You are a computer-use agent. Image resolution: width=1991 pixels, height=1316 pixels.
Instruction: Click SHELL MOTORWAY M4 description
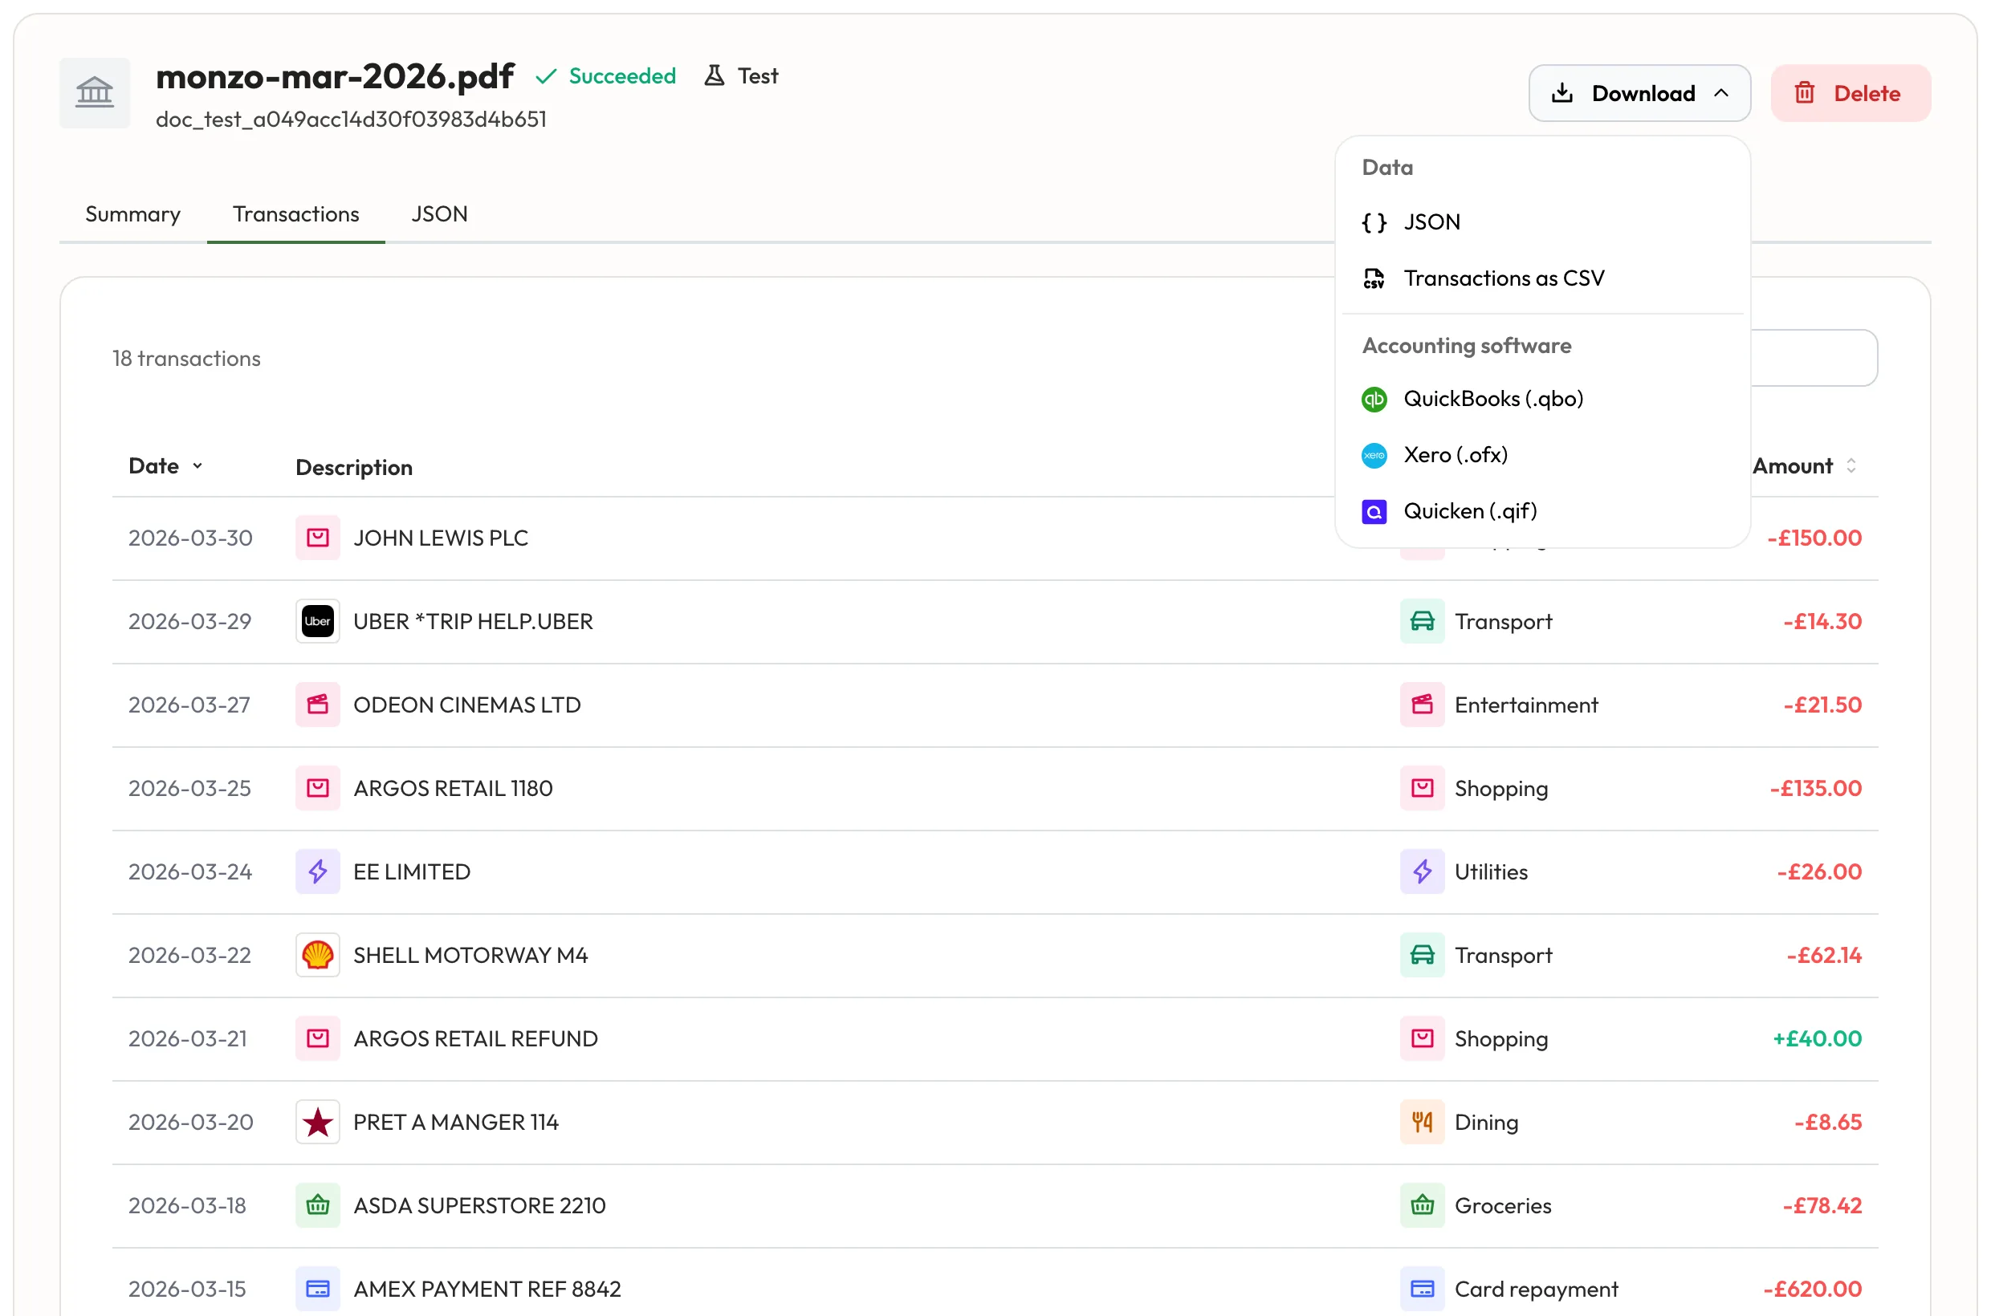coord(470,955)
